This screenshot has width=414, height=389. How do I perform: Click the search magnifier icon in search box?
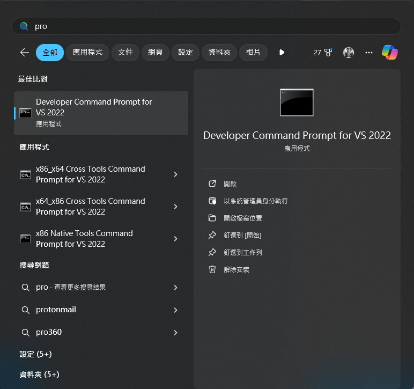[x=24, y=26]
